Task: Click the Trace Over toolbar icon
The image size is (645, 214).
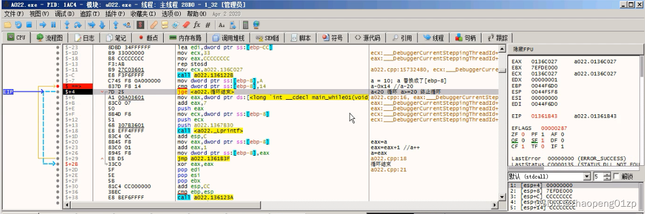Action: point(102,25)
